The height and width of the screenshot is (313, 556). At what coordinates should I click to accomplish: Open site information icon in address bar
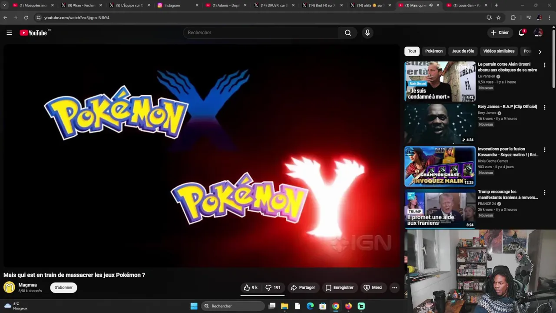coord(38,17)
